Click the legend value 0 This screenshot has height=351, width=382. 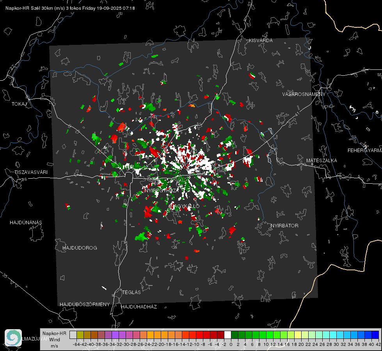click(231, 344)
